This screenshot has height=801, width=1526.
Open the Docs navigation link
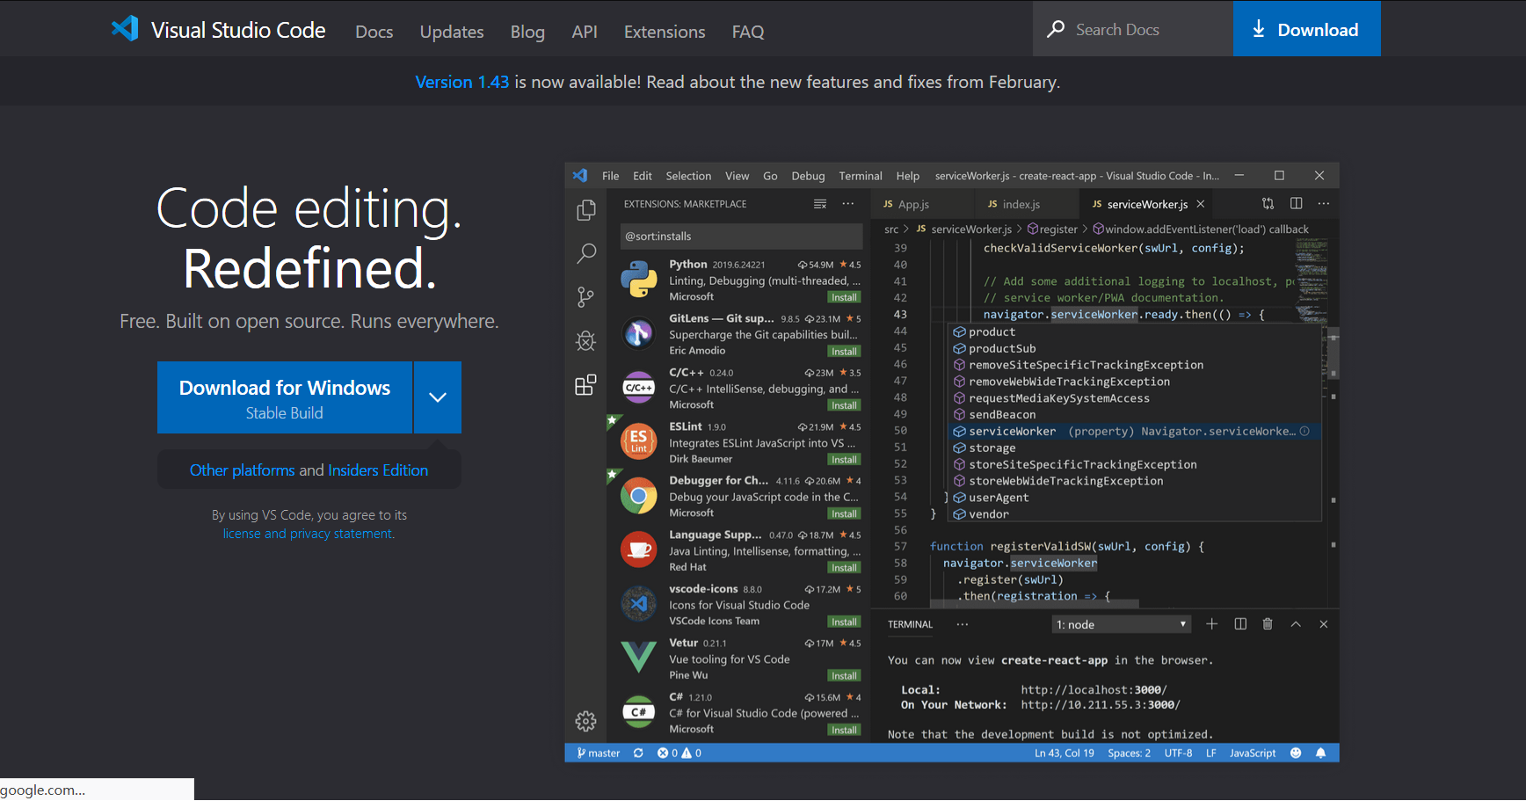(x=374, y=32)
